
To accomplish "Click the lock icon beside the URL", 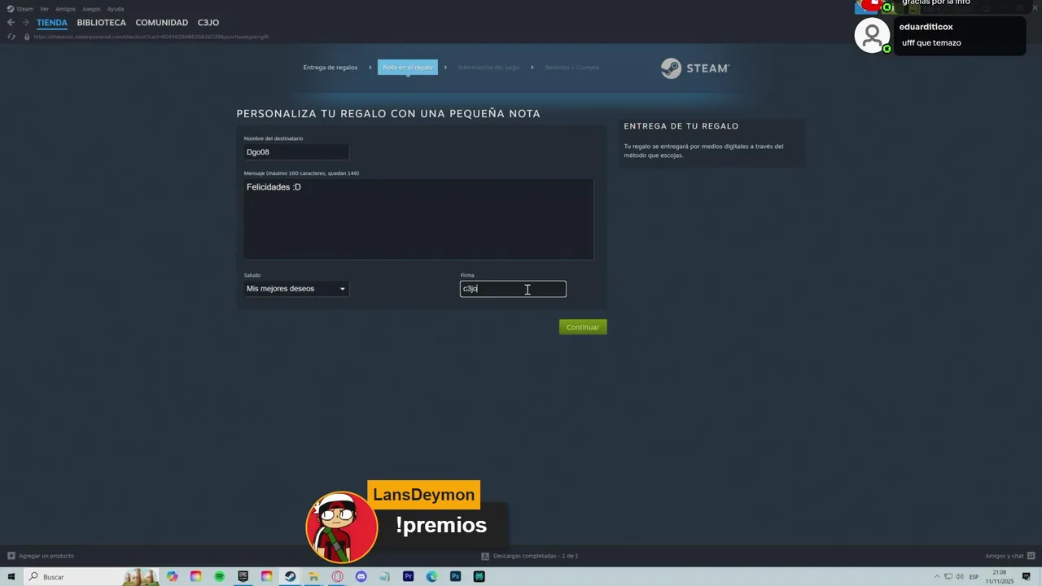I will pos(27,37).
